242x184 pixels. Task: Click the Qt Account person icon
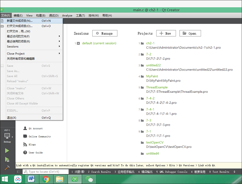pos(25,128)
